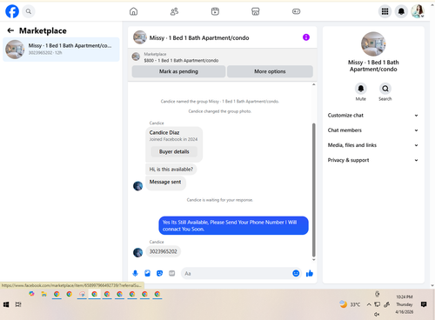Open the Facebook logo home link
This screenshot has height=320, width=435.
tap(12, 11)
